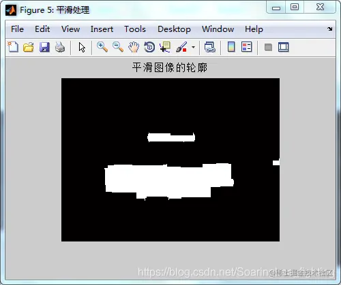
Task: Click the plot title 平滑图像的轮廓
Action: coord(170,67)
